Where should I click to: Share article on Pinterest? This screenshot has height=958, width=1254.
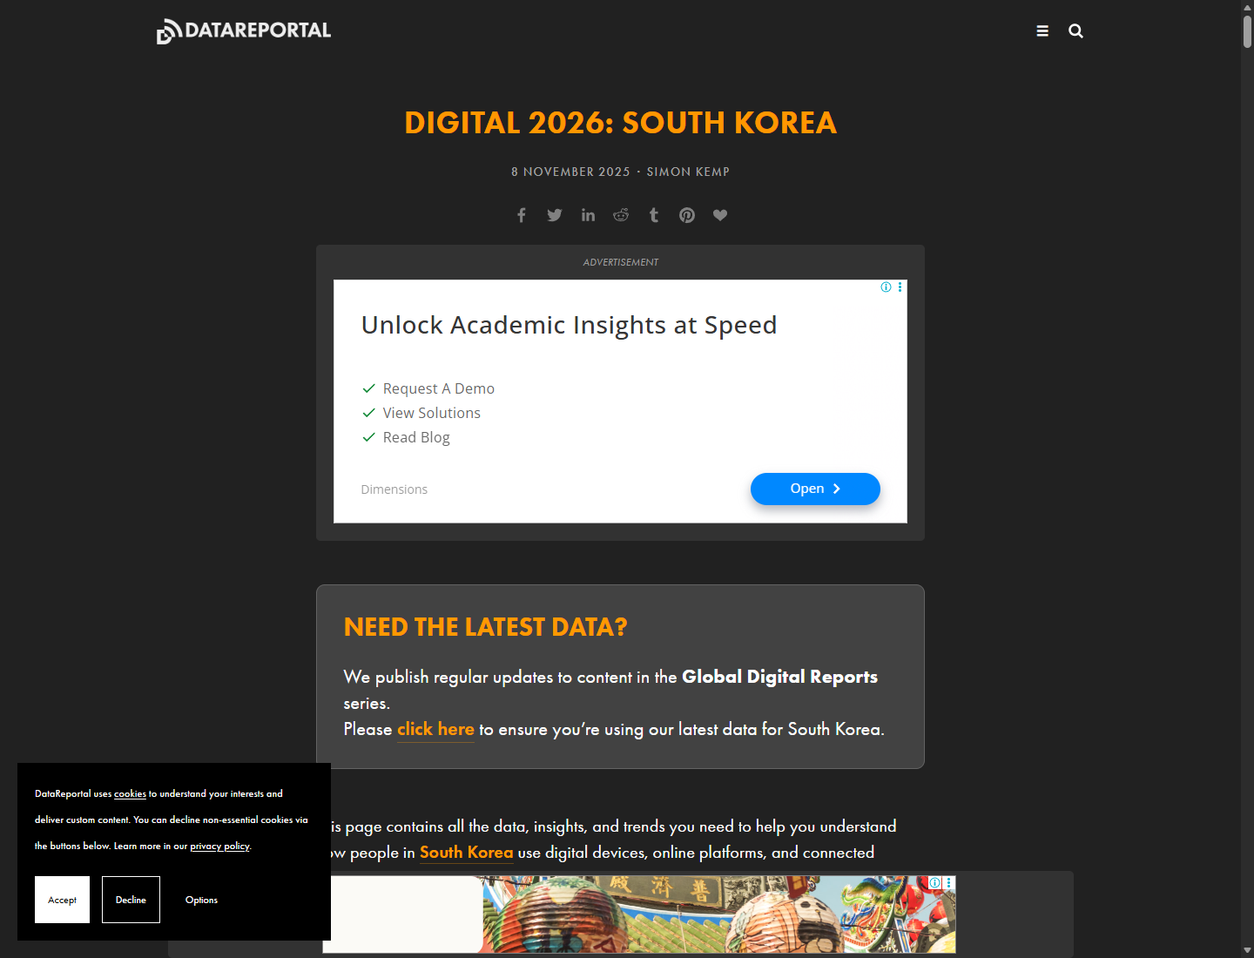(x=687, y=215)
